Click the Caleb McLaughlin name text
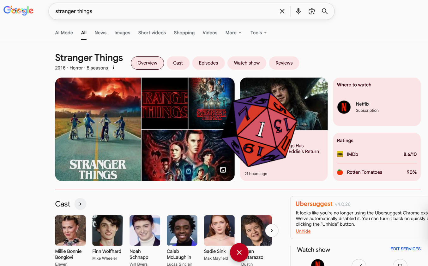 click(x=179, y=254)
